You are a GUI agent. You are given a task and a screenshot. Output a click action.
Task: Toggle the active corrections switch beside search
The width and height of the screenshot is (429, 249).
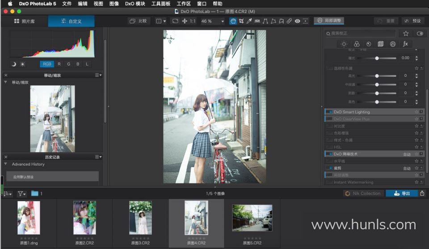point(420,33)
